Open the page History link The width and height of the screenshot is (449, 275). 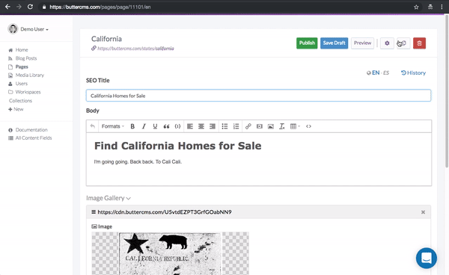tap(413, 73)
